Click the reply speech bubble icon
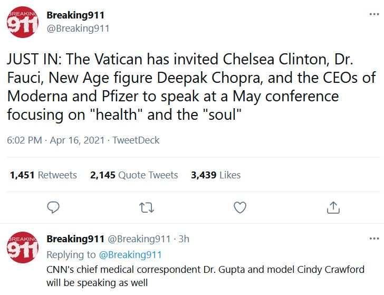 click(53, 207)
